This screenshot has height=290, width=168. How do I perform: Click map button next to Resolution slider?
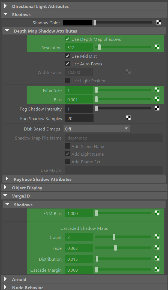click(157, 47)
